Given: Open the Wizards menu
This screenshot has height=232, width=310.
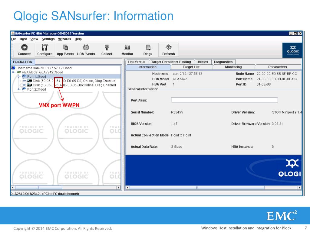Looking at the screenshot, I should coord(64,39).
